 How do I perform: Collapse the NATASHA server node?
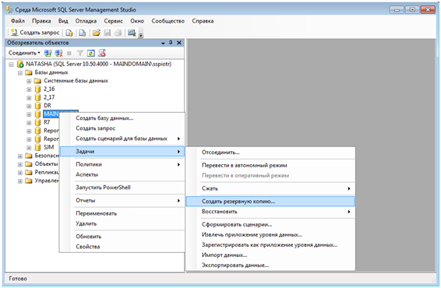pyautogui.click(x=11, y=65)
